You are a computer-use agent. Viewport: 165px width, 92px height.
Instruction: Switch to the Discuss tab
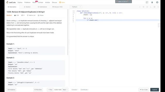(x=57, y=7)
